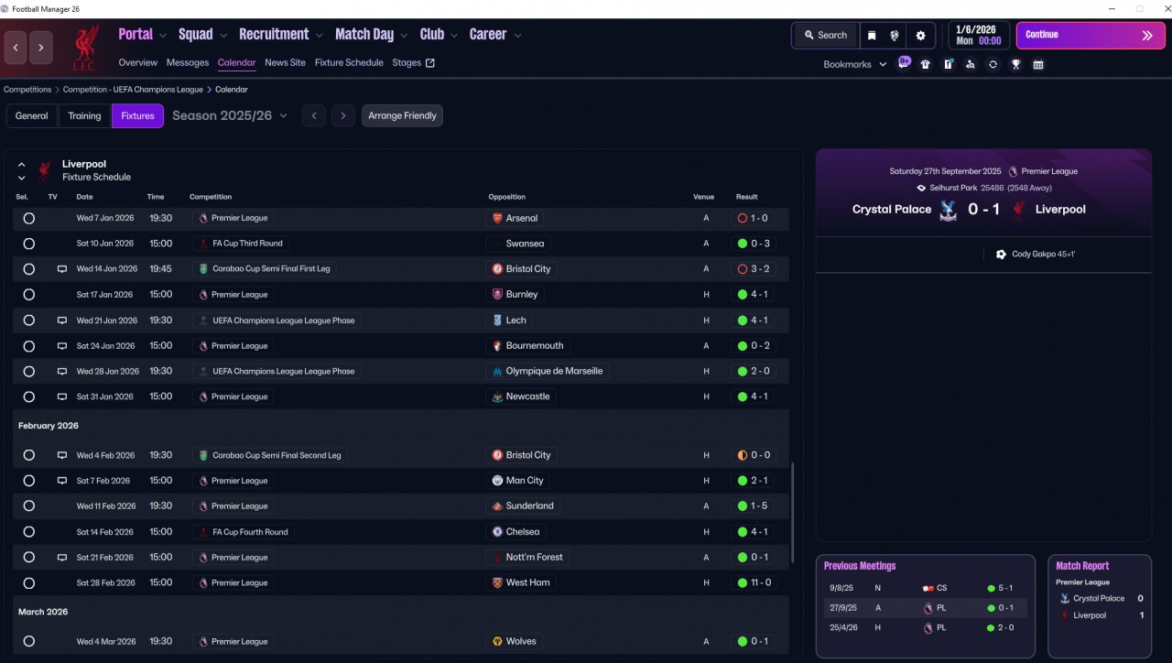
Task: Open the Fixture Schedule sub-tab
Action: (x=349, y=63)
